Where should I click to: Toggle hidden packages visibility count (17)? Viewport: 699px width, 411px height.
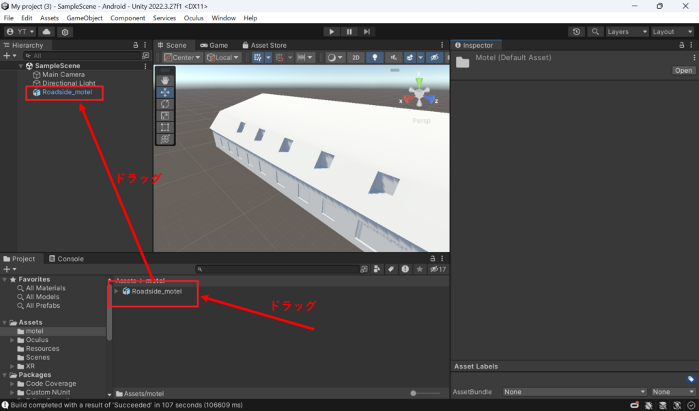438,269
